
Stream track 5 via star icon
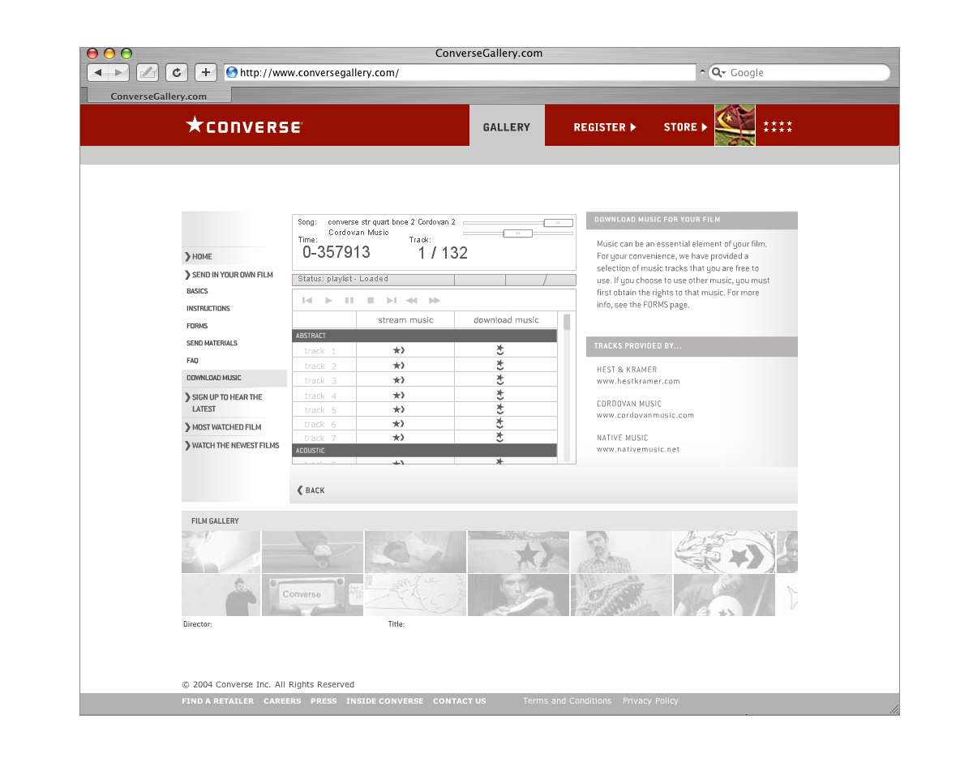pyautogui.click(x=398, y=409)
